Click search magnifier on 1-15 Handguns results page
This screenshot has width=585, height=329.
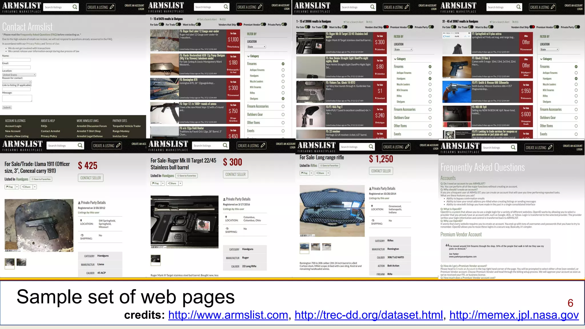pyautogui.click(x=372, y=7)
